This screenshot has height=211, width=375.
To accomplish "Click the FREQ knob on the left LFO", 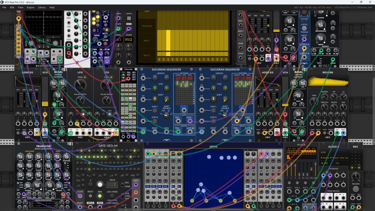I will (80, 85).
